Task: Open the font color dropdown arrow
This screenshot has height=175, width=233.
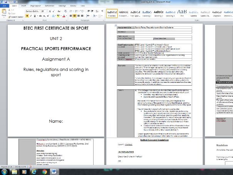Action: tap(66, 16)
